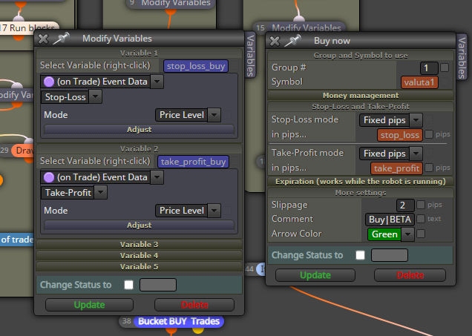Open Variables side tab of Buy now panel

click(x=462, y=57)
